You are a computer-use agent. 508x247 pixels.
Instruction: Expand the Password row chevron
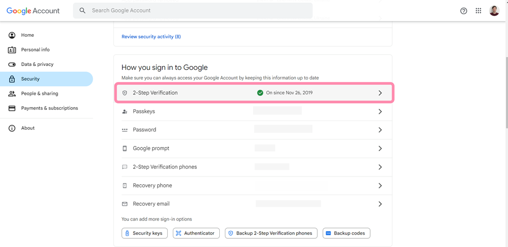click(380, 130)
